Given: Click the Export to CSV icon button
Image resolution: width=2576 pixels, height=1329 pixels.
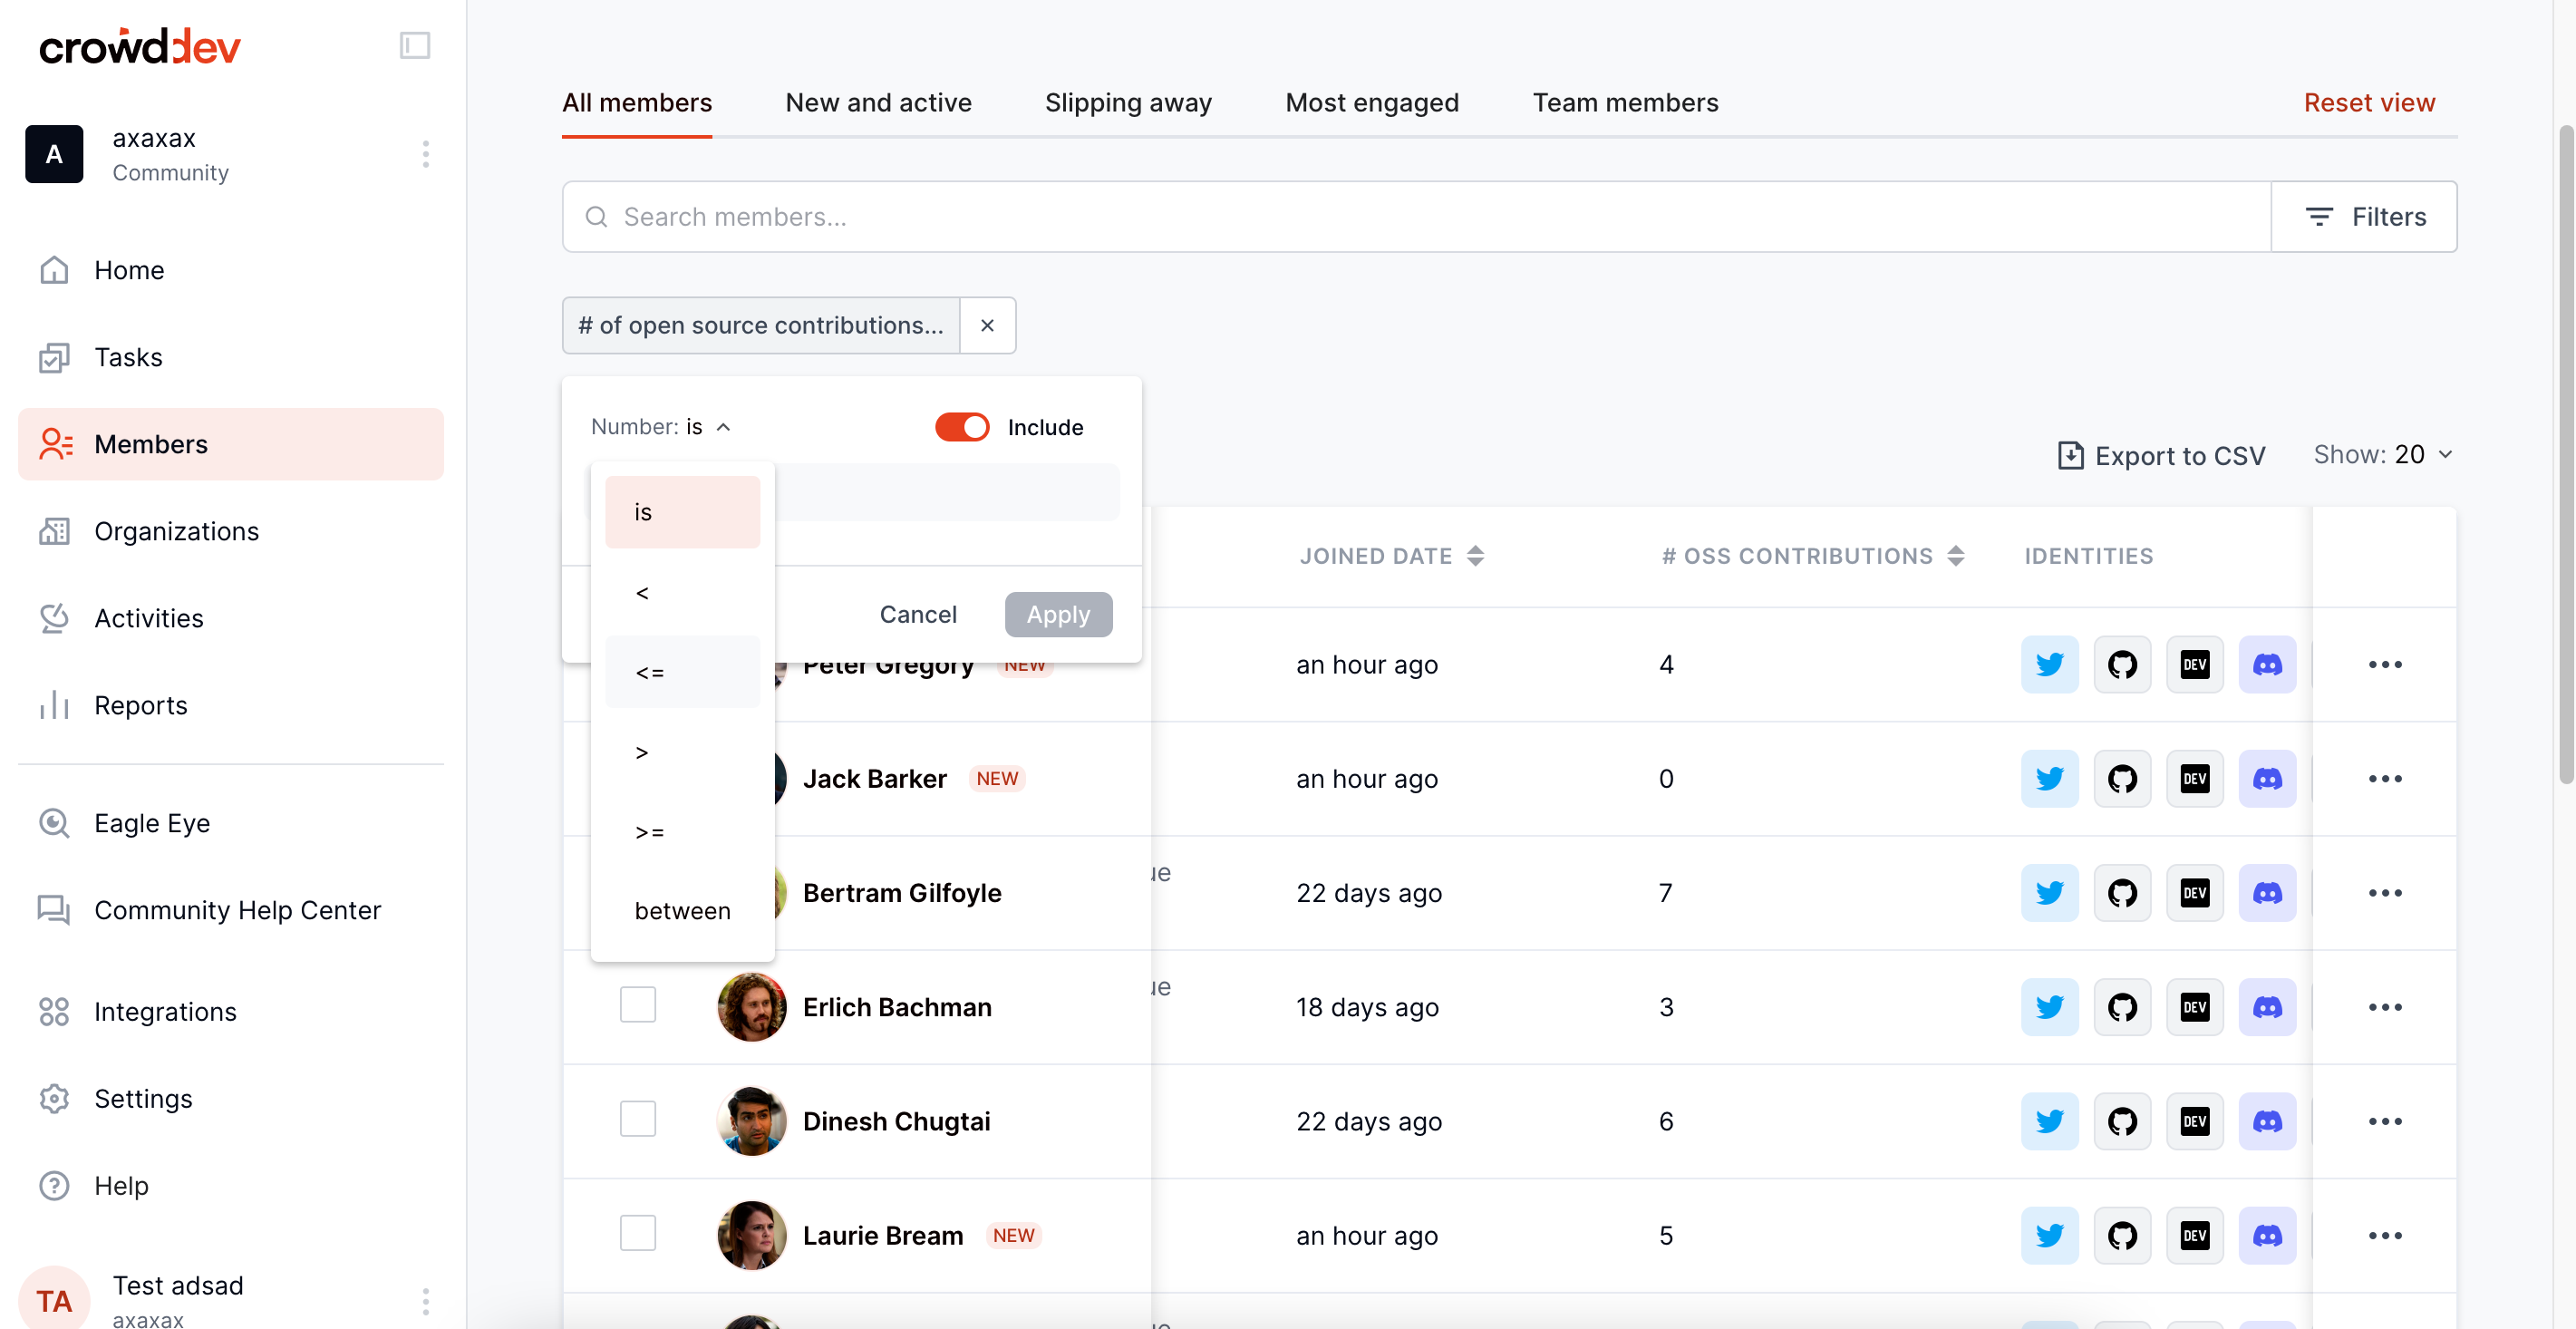Looking at the screenshot, I should [2069, 455].
